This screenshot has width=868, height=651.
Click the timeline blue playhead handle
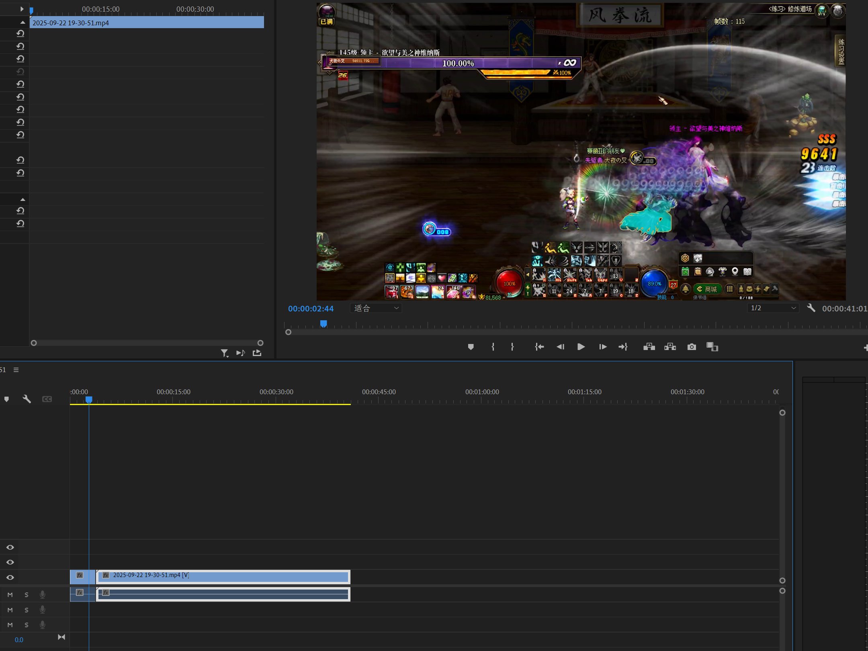coord(89,399)
